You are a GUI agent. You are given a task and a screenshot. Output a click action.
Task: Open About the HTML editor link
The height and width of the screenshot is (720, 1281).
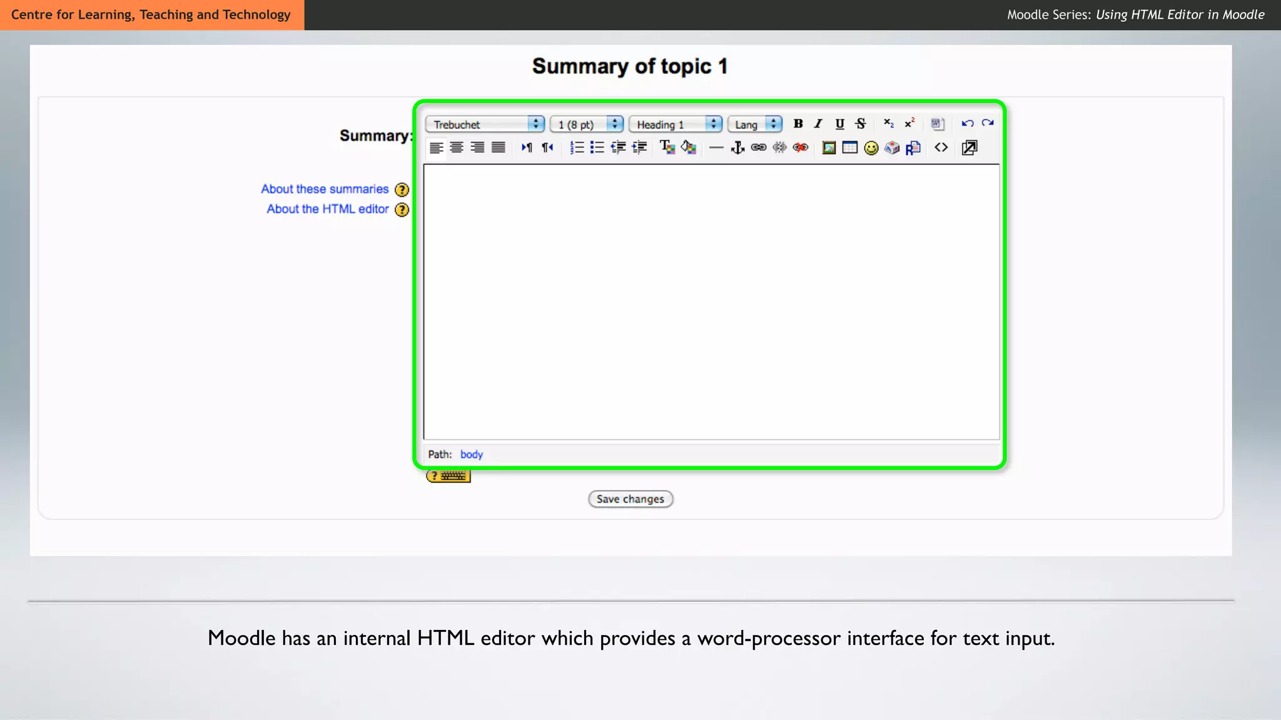point(328,209)
